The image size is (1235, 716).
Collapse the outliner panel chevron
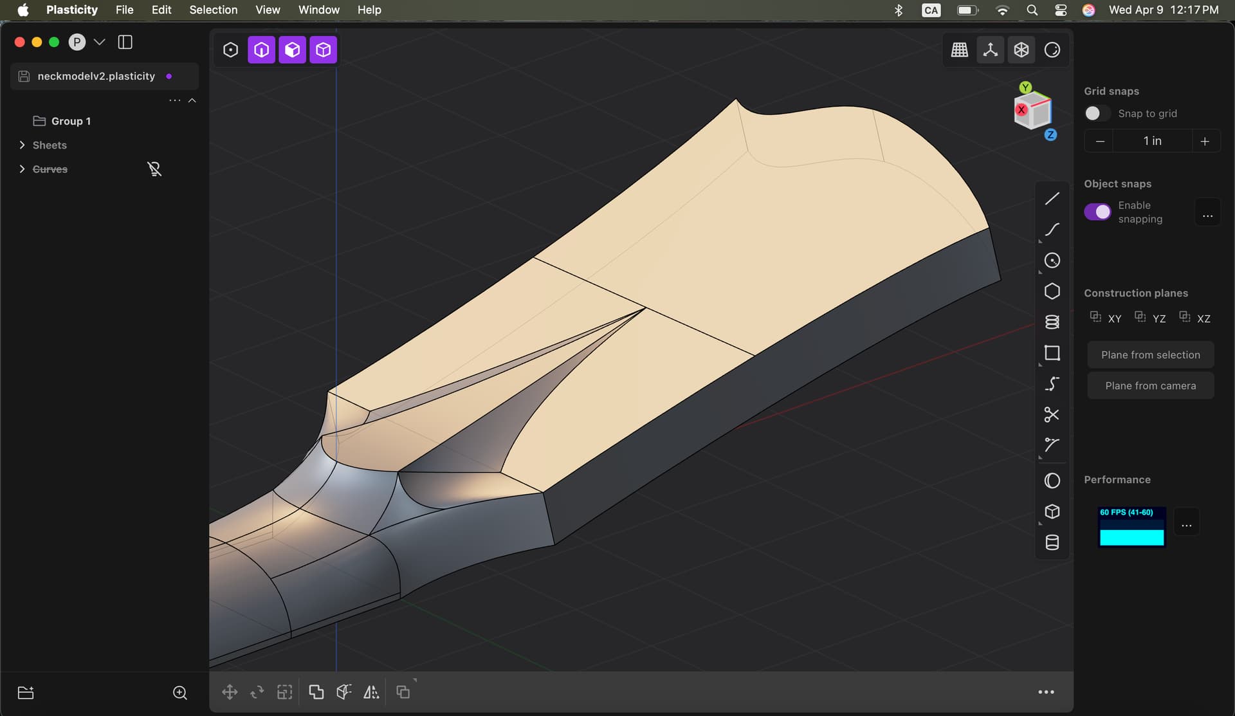pos(192,100)
